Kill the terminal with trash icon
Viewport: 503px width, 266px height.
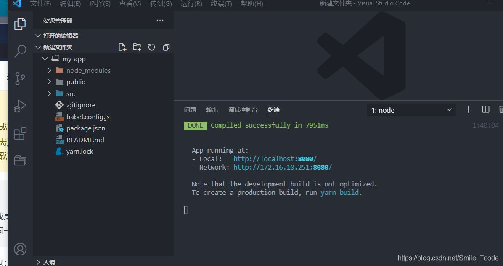[x=501, y=109]
